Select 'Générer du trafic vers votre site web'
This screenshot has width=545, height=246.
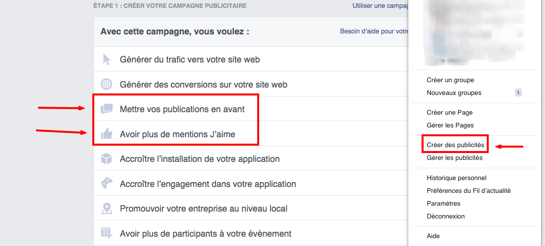[x=190, y=60]
